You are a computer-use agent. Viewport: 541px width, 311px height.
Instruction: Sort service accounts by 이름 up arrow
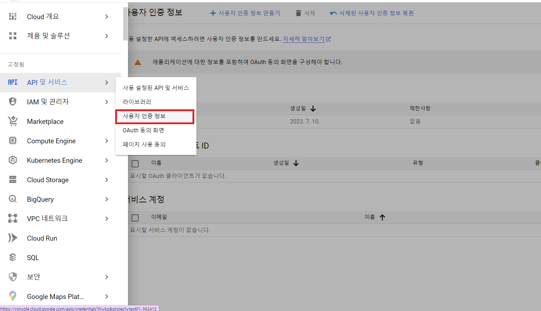(x=382, y=217)
